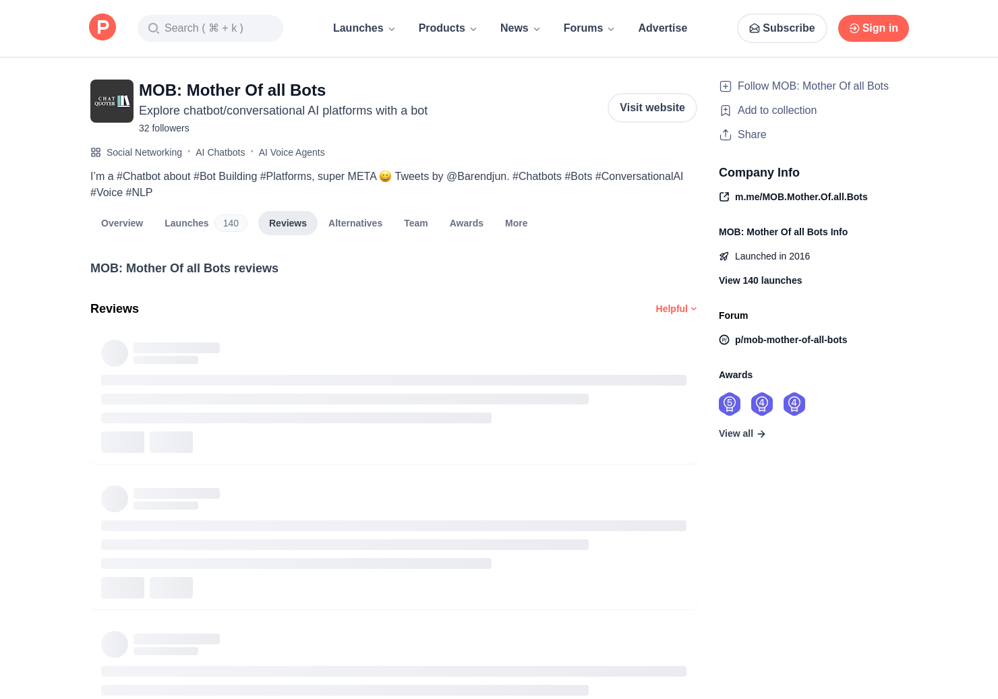Open the third purple award badge
The height and width of the screenshot is (699, 998).
794,404
